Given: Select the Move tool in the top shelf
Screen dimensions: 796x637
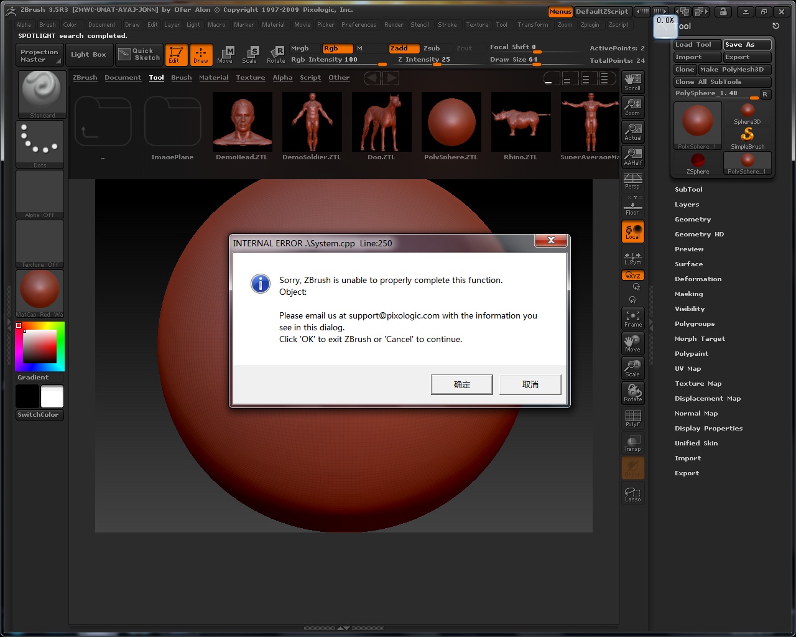Looking at the screenshot, I should [226, 55].
